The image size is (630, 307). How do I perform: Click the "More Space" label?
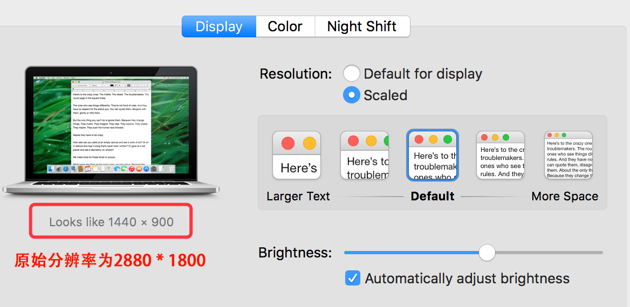click(565, 197)
